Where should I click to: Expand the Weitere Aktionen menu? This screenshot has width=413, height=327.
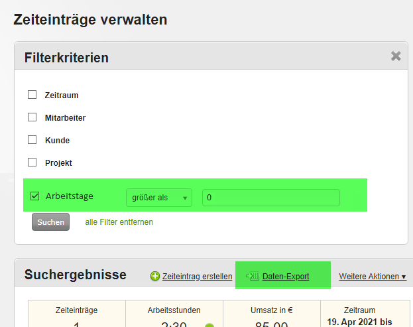tap(372, 277)
